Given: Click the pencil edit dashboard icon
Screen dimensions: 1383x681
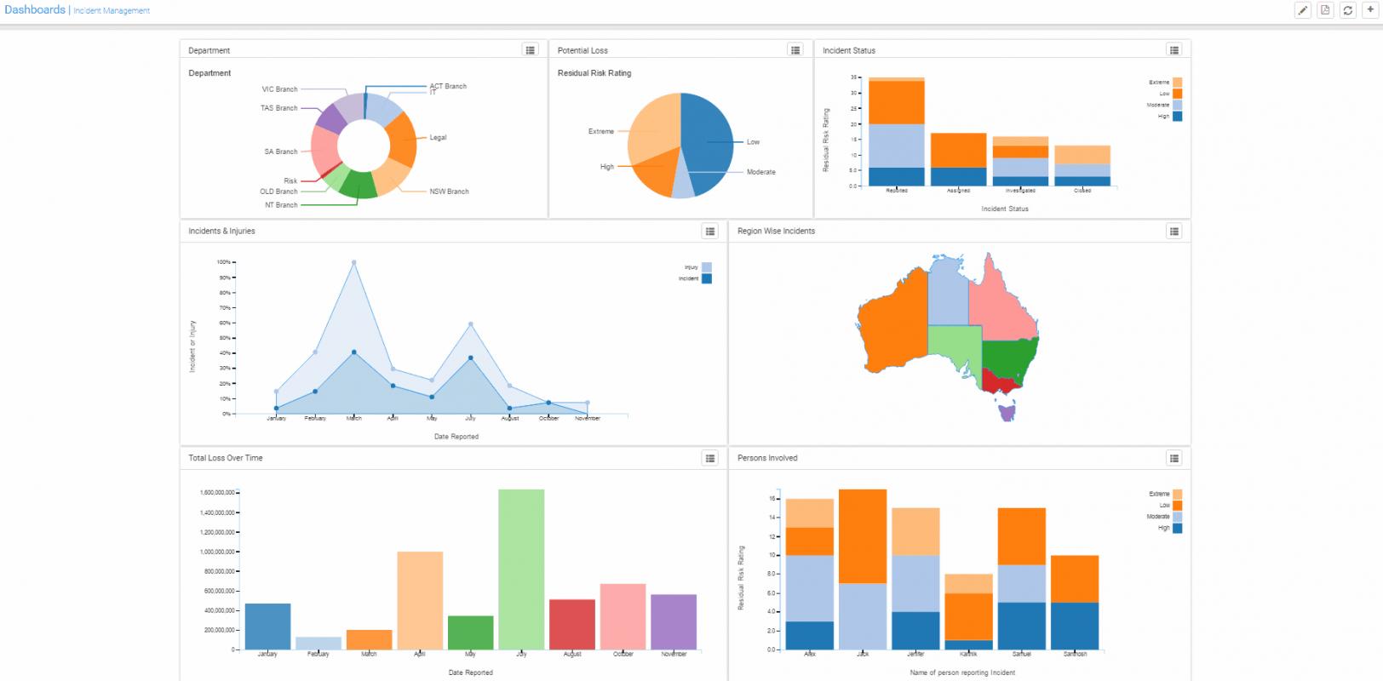Looking at the screenshot, I should coord(1302,10).
